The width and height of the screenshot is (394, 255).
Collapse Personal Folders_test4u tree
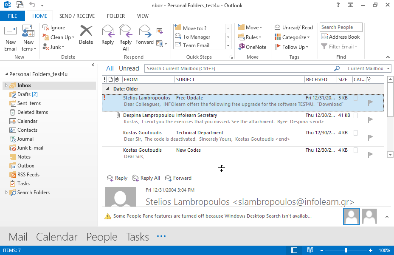pyautogui.click(x=6, y=74)
